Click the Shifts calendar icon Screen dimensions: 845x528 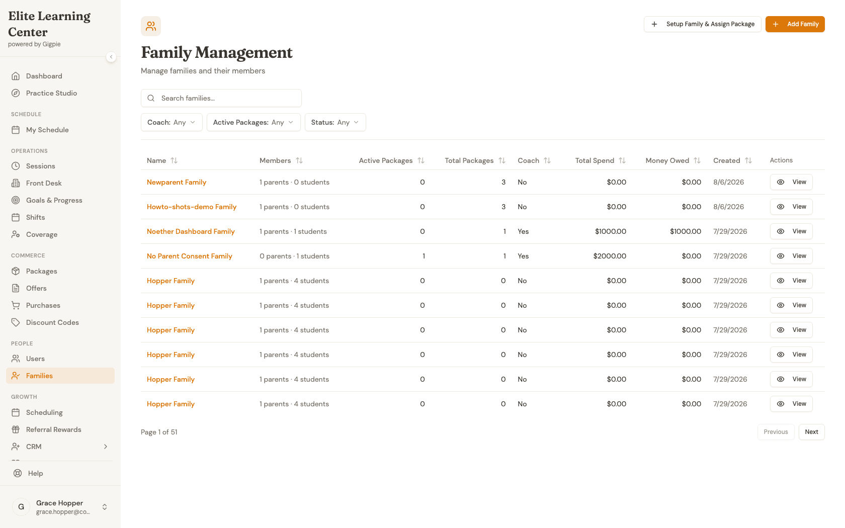click(16, 217)
